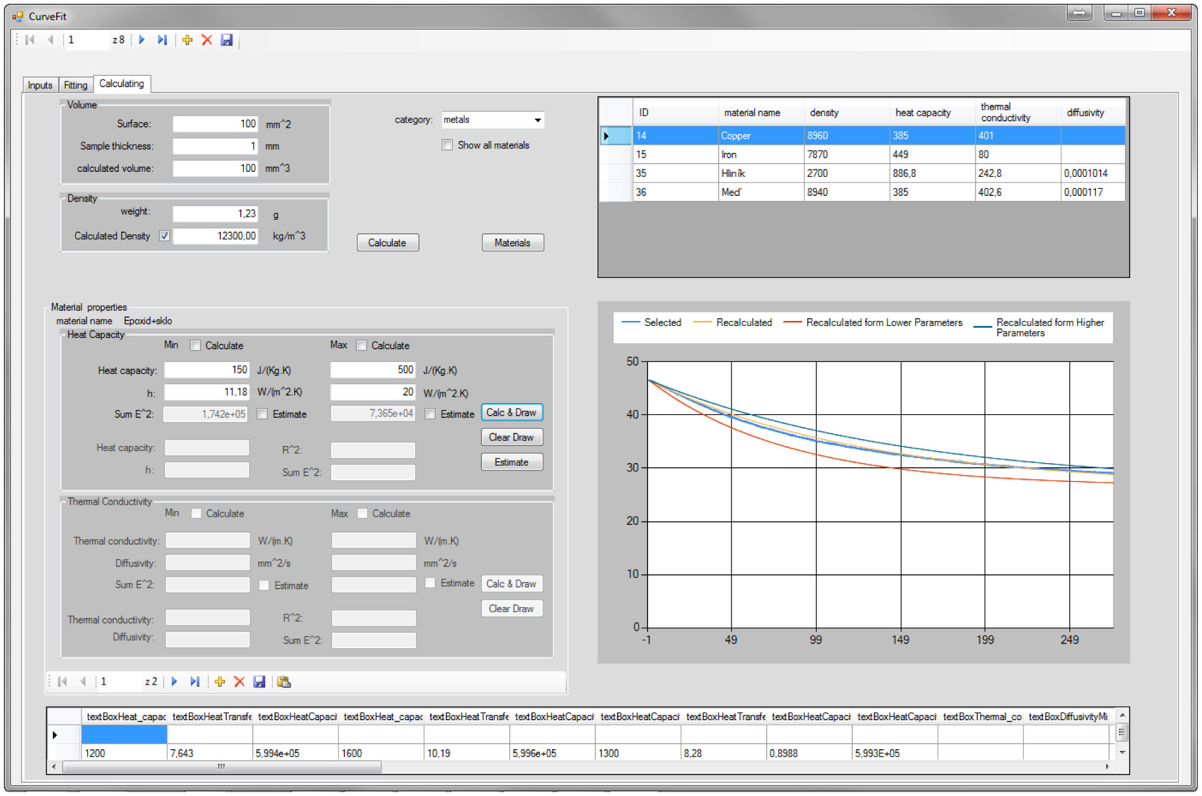Uncheck the Calculated Density checkbox
Viewport: 1202px width, 796px height.
(165, 236)
